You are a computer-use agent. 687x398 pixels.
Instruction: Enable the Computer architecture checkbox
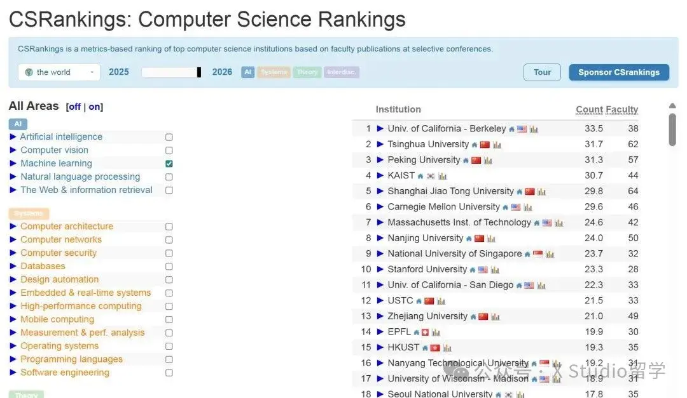169,227
